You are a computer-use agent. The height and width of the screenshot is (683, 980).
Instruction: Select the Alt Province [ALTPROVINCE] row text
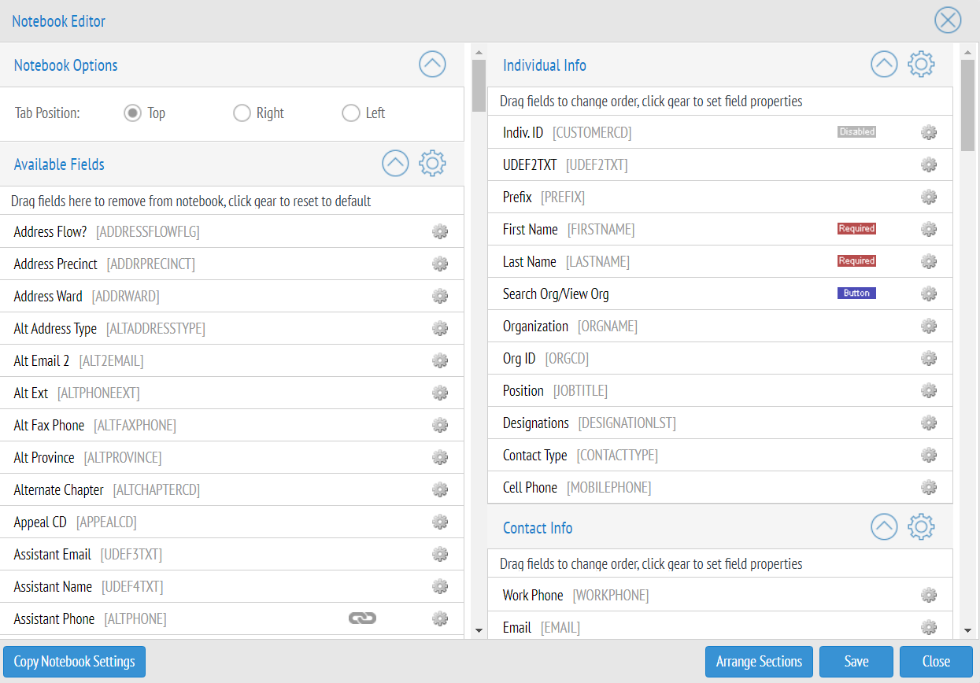pyautogui.click(x=87, y=457)
